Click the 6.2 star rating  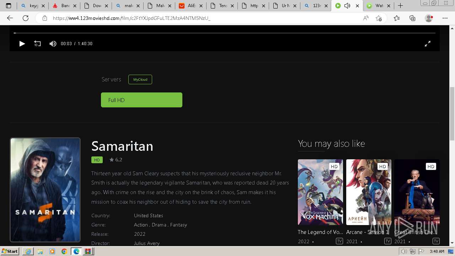(x=116, y=160)
